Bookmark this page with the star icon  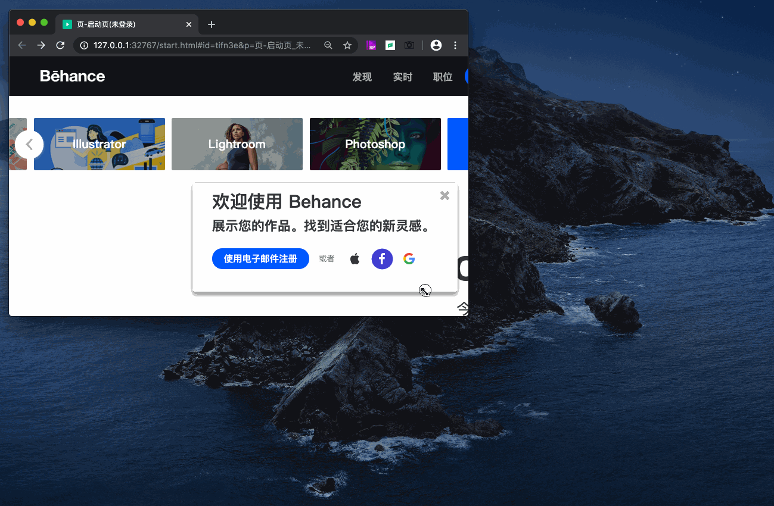tap(347, 45)
